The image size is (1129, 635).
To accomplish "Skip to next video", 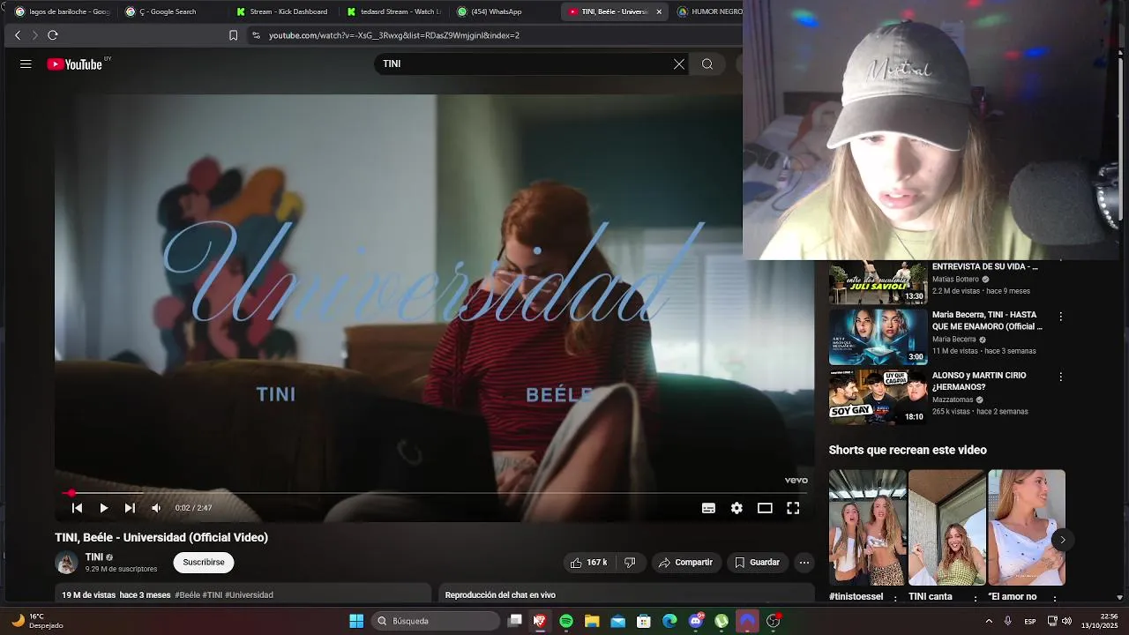I will coord(130,508).
